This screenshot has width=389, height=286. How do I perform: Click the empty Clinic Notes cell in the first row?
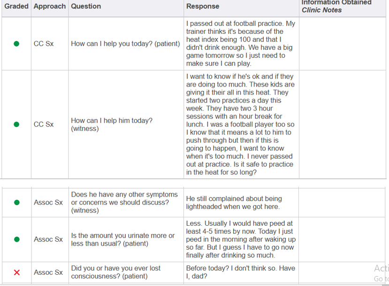click(x=342, y=44)
